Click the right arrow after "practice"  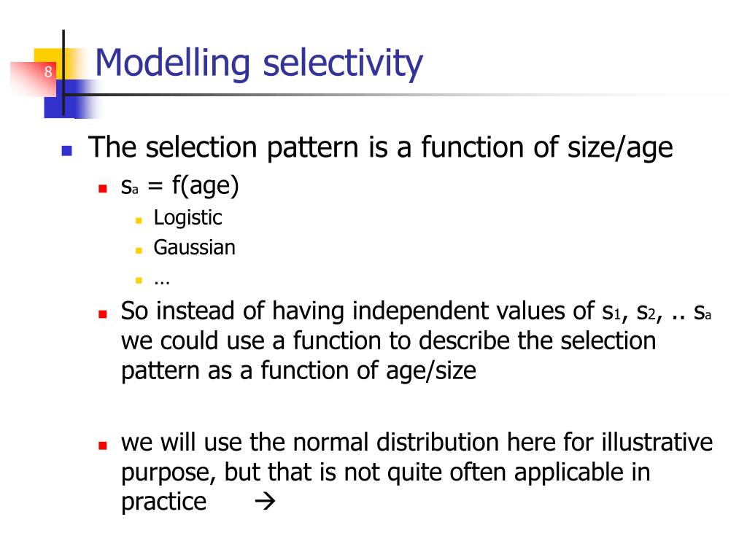pyautogui.click(x=265, y=501)
